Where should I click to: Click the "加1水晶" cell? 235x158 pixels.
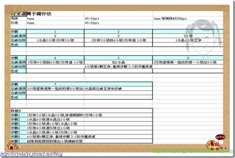click(x=118, y=62)
